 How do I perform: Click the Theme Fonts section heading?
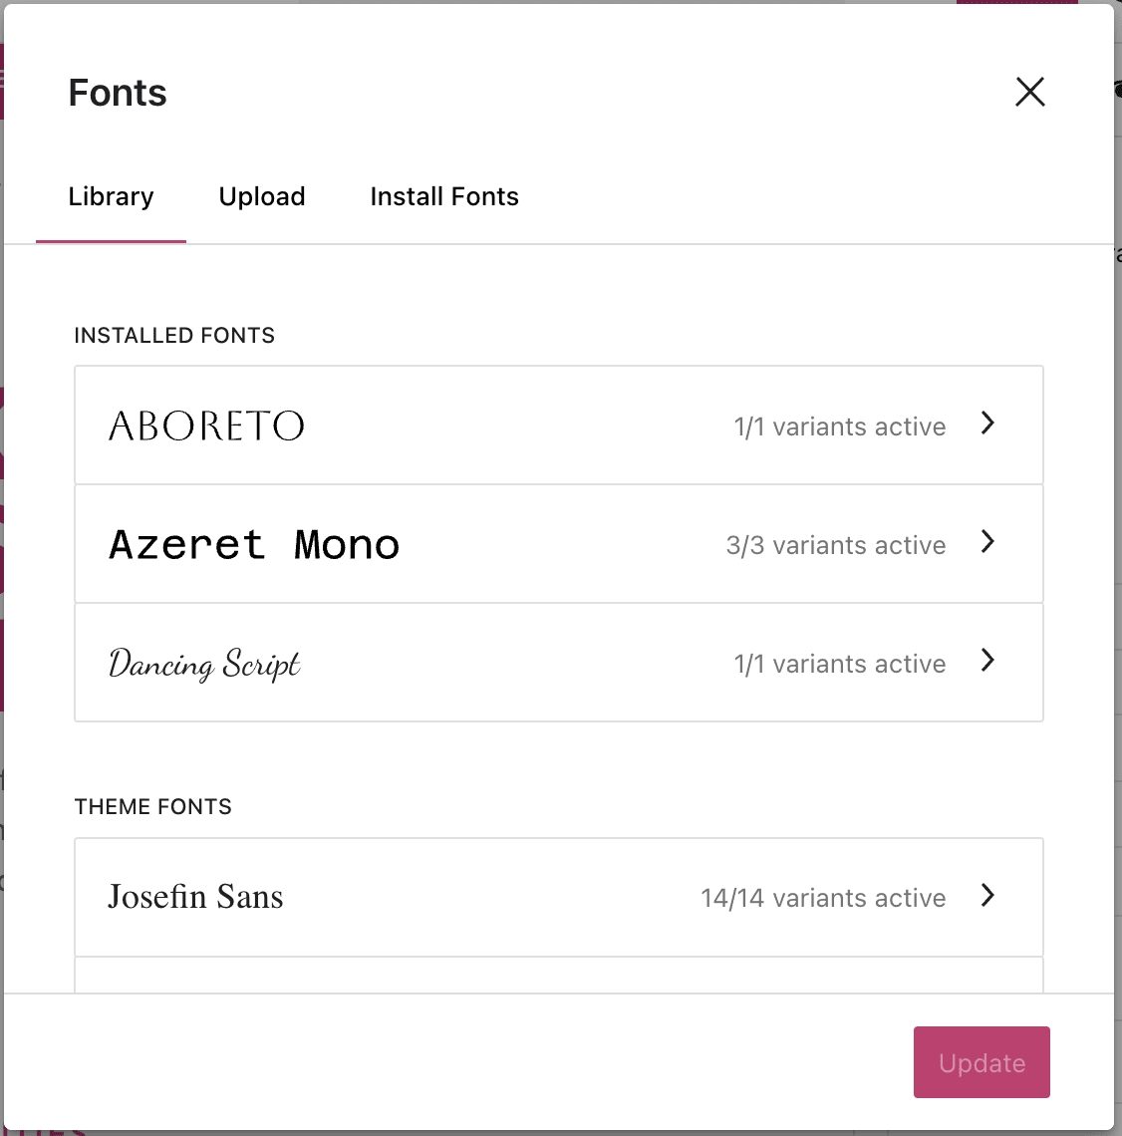(x=152, y=807)
